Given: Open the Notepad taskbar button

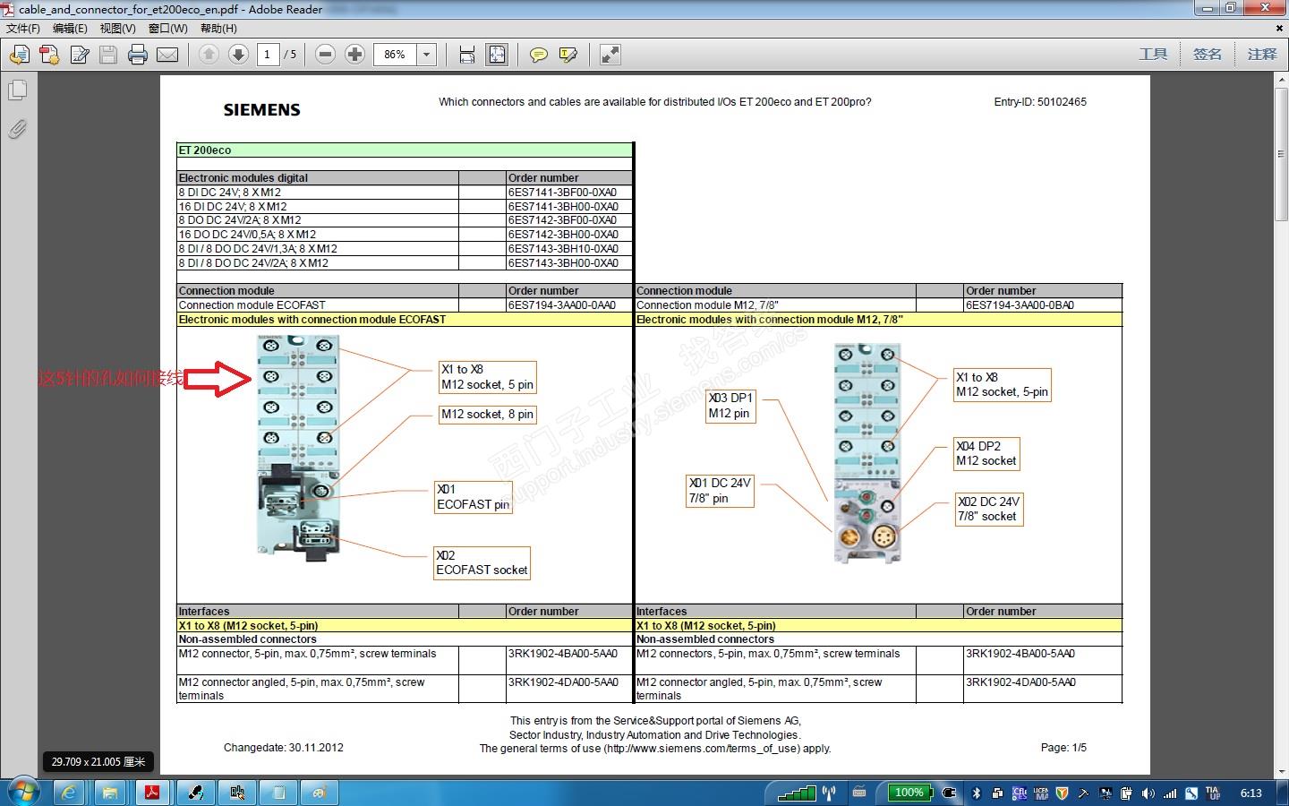Looking at the screenshot, I should (x=278, y=793).
